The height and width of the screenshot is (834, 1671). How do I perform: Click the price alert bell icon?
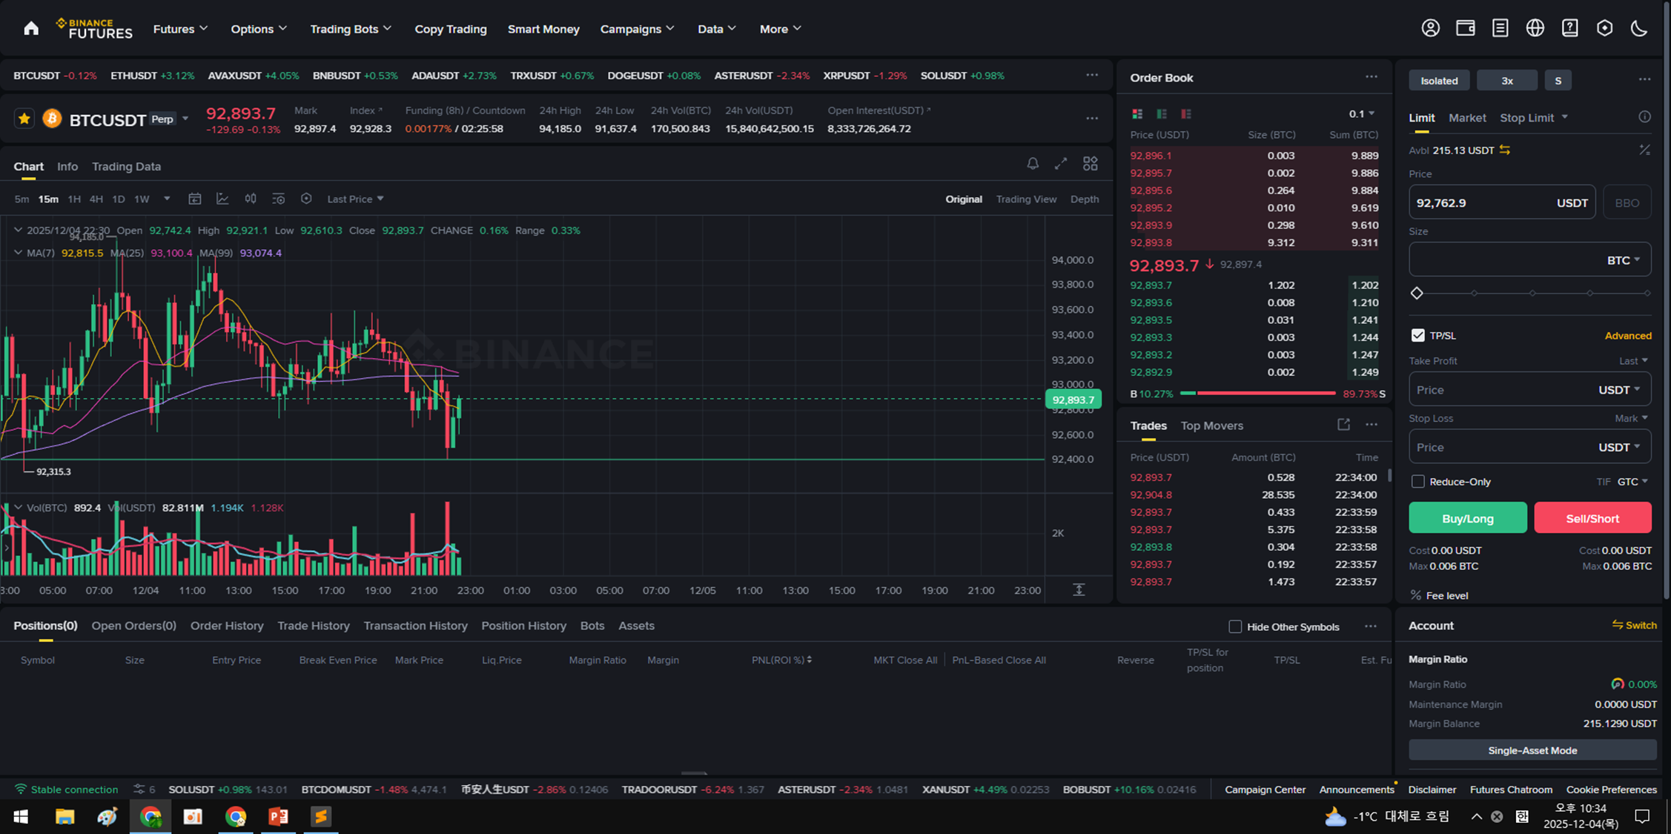coord(1032,164)
